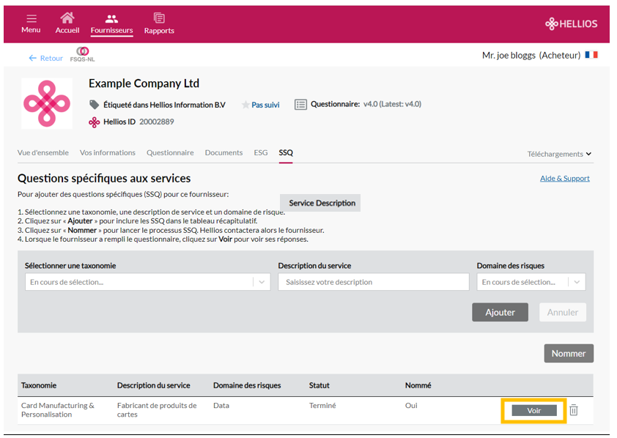The width and height of the screenshot is (617, 438).
Task: Click the French flag language icon
Action: 591,55
